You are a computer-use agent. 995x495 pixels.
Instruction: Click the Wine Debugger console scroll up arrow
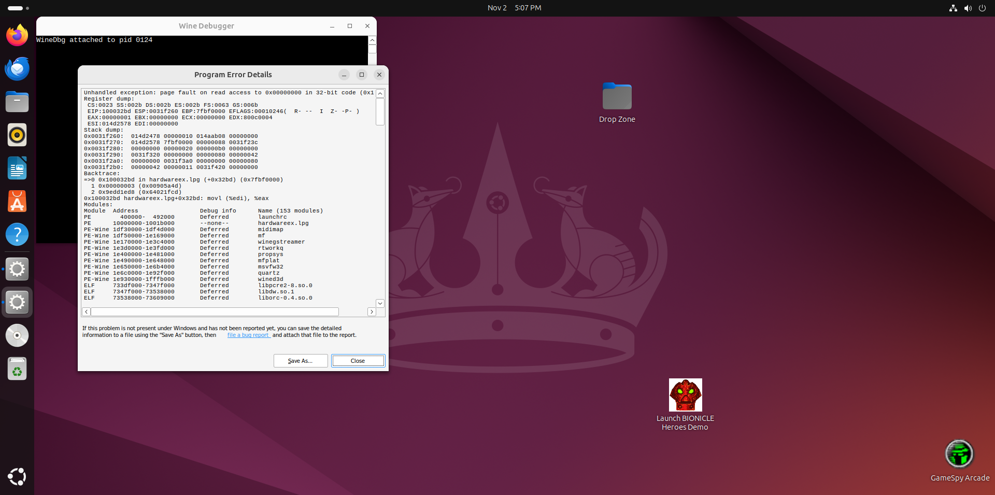[x=372, y=40]
